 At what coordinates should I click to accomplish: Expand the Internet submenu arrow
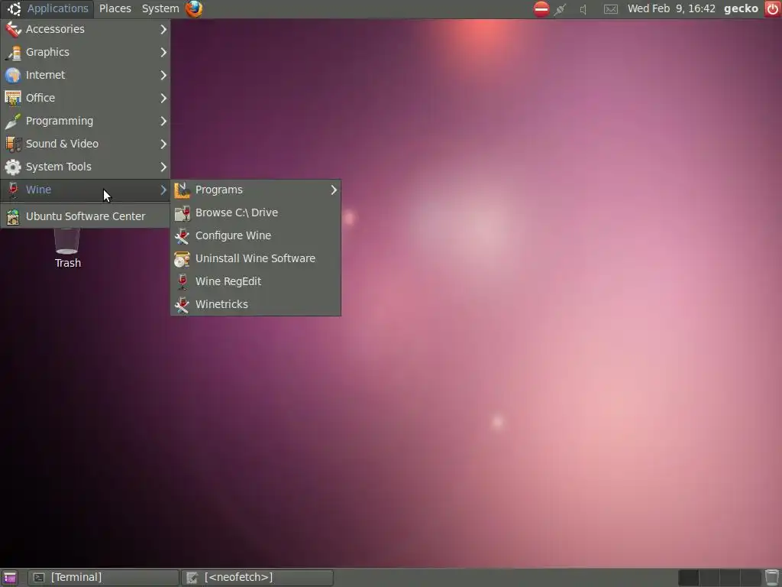click(x=163, y=76)
